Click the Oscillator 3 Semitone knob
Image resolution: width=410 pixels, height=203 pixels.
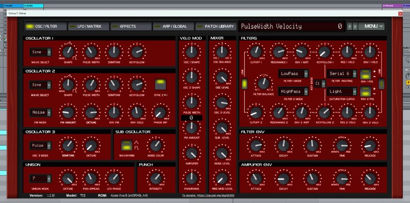point(68,145)
